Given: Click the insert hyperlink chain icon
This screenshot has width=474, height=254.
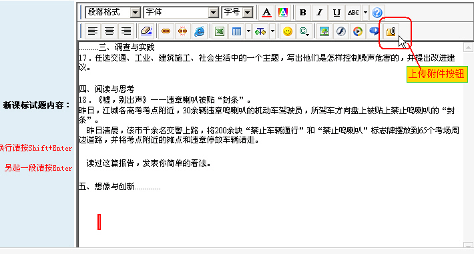Looking at the screenshot, I should [x=166, y=31].
